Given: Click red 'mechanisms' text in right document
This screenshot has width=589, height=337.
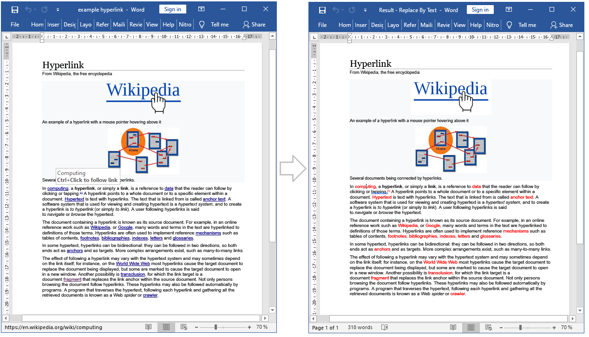Looking at the screenshot, I should (516, 231).
